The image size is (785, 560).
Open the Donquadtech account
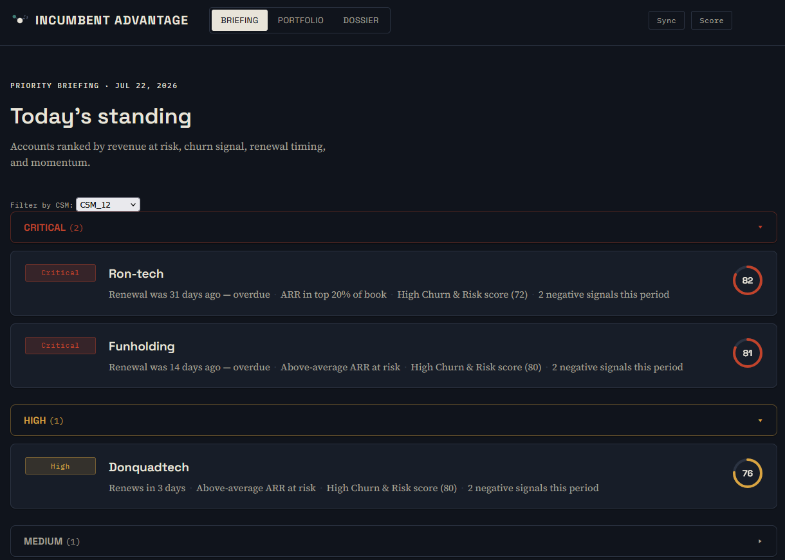click(x=394, y=476)
